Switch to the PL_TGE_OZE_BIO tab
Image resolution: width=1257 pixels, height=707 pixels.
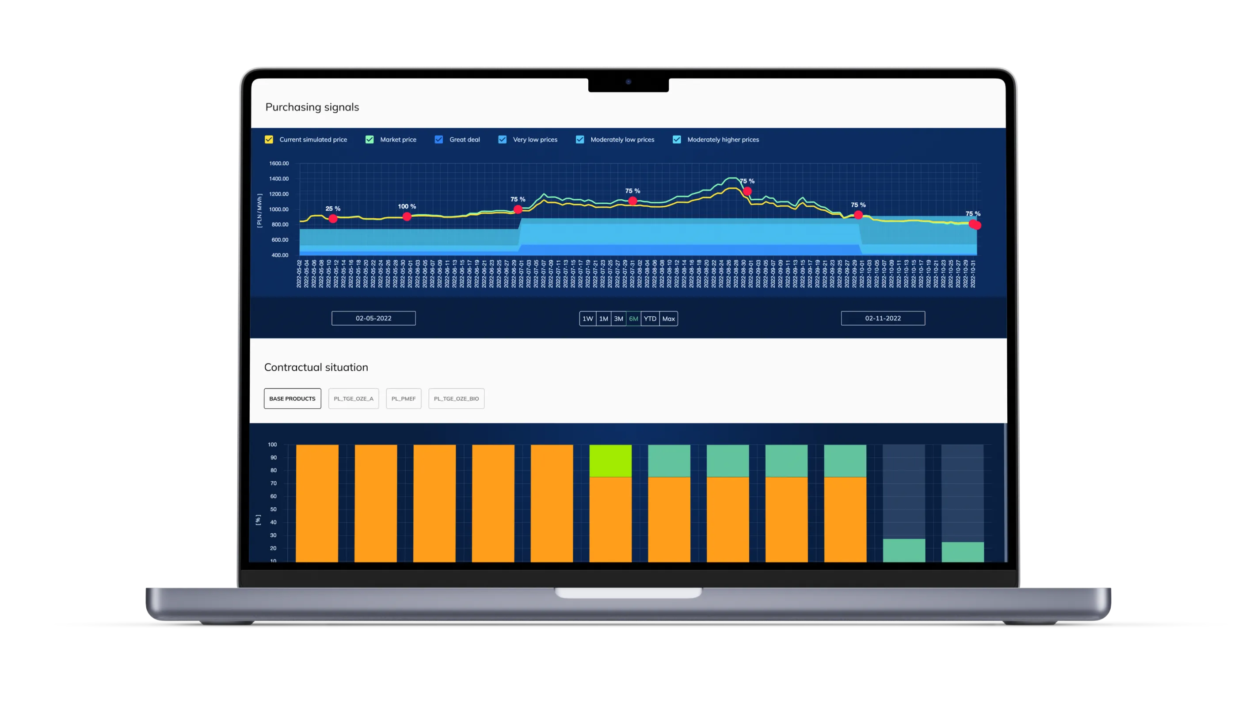click(456, 399)
